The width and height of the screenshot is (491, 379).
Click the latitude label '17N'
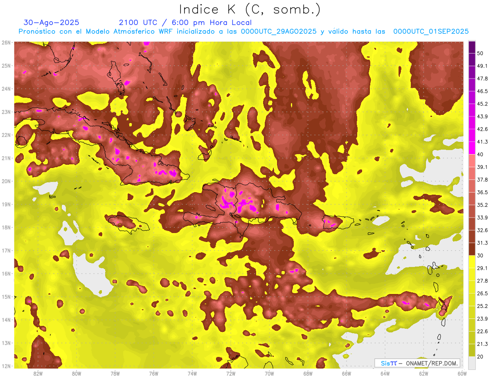6,251
